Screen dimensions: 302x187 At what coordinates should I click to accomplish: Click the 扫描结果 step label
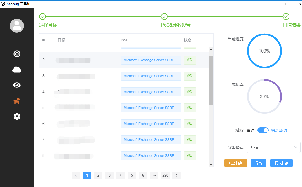(291, 25)
